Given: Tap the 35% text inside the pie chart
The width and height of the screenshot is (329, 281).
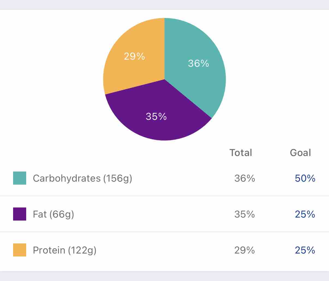Looking at the screenshot, I should (156, 117).
